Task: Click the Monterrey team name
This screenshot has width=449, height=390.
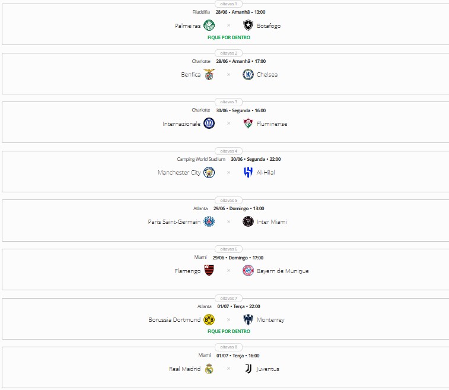Action: point(270,320)
